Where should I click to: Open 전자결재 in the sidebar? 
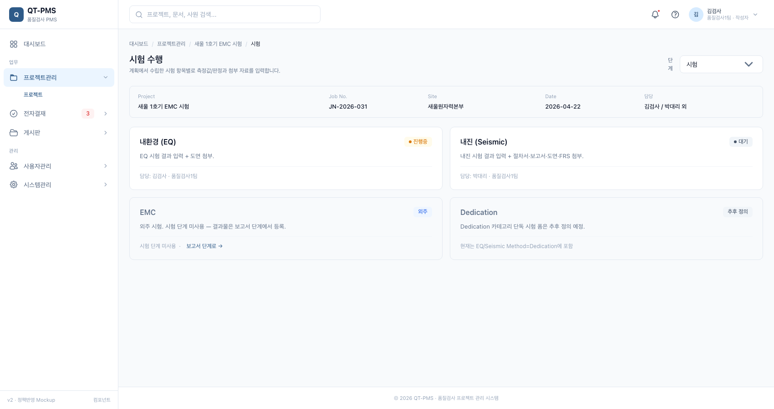59,114
